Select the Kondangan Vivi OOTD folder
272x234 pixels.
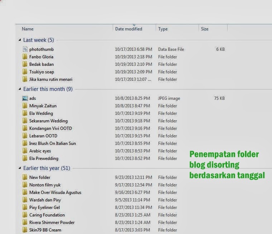(50, 128)
